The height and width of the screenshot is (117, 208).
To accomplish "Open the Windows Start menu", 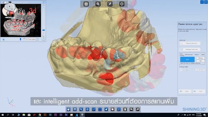I will (3, 115).
